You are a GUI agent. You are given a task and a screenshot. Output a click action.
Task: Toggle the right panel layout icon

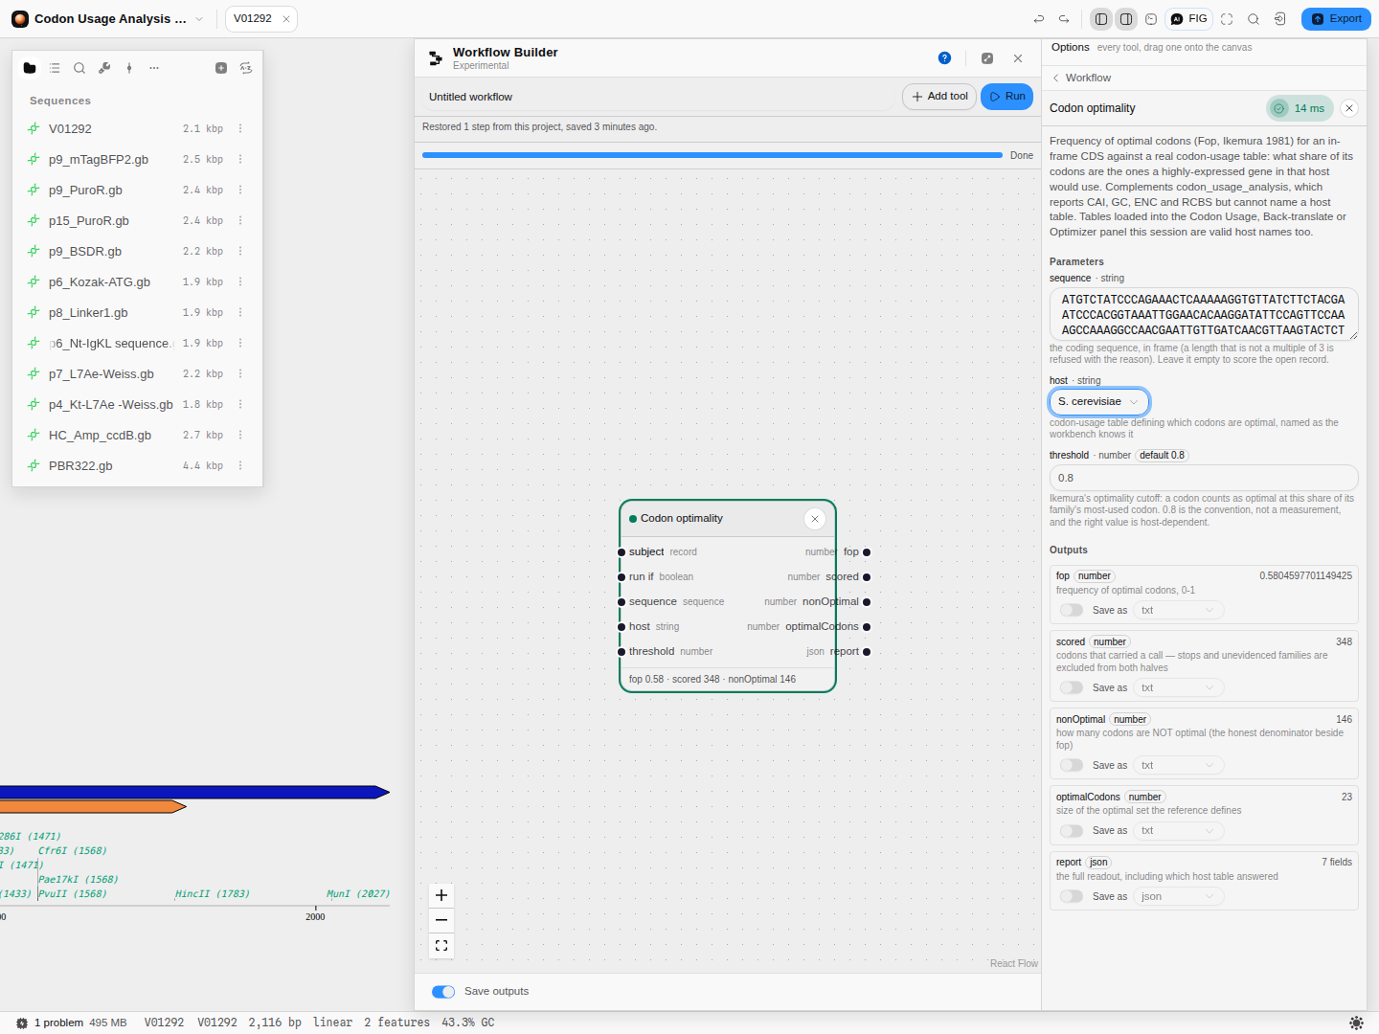[x=1126, y=19]
